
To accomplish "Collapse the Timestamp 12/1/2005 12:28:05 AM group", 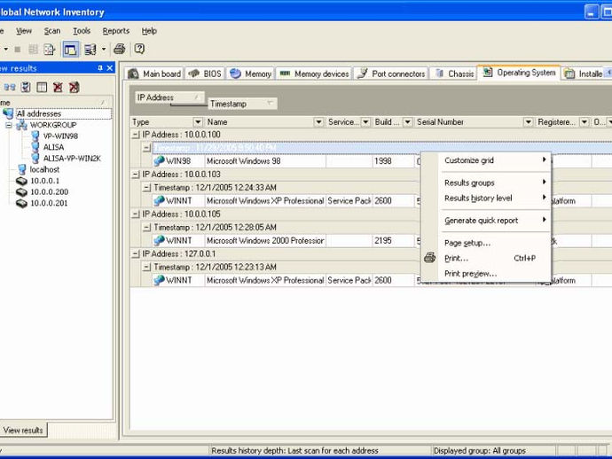I will (146, 228).
